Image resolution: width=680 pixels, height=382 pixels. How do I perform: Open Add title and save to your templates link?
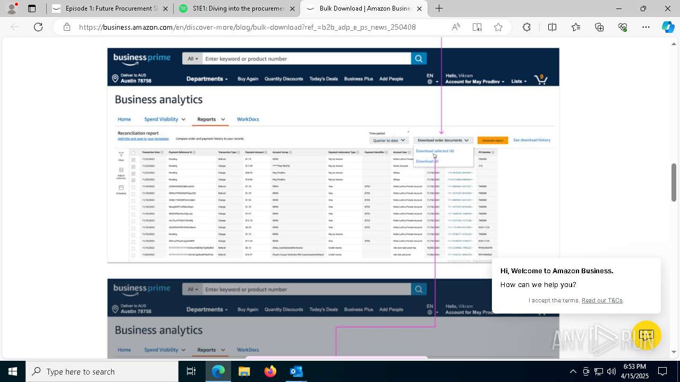coord(143,139)
